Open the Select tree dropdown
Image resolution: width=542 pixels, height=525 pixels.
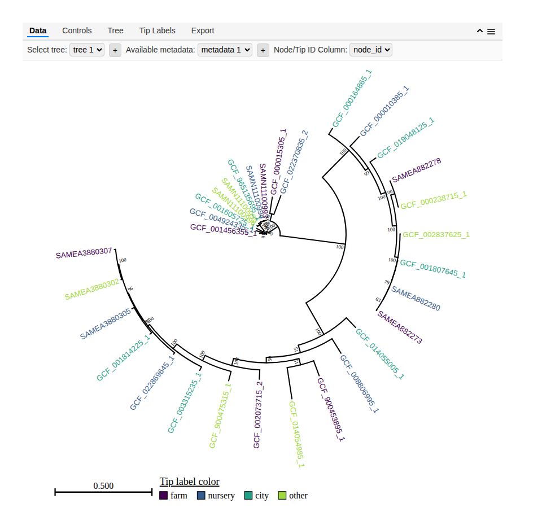[88, 50]
